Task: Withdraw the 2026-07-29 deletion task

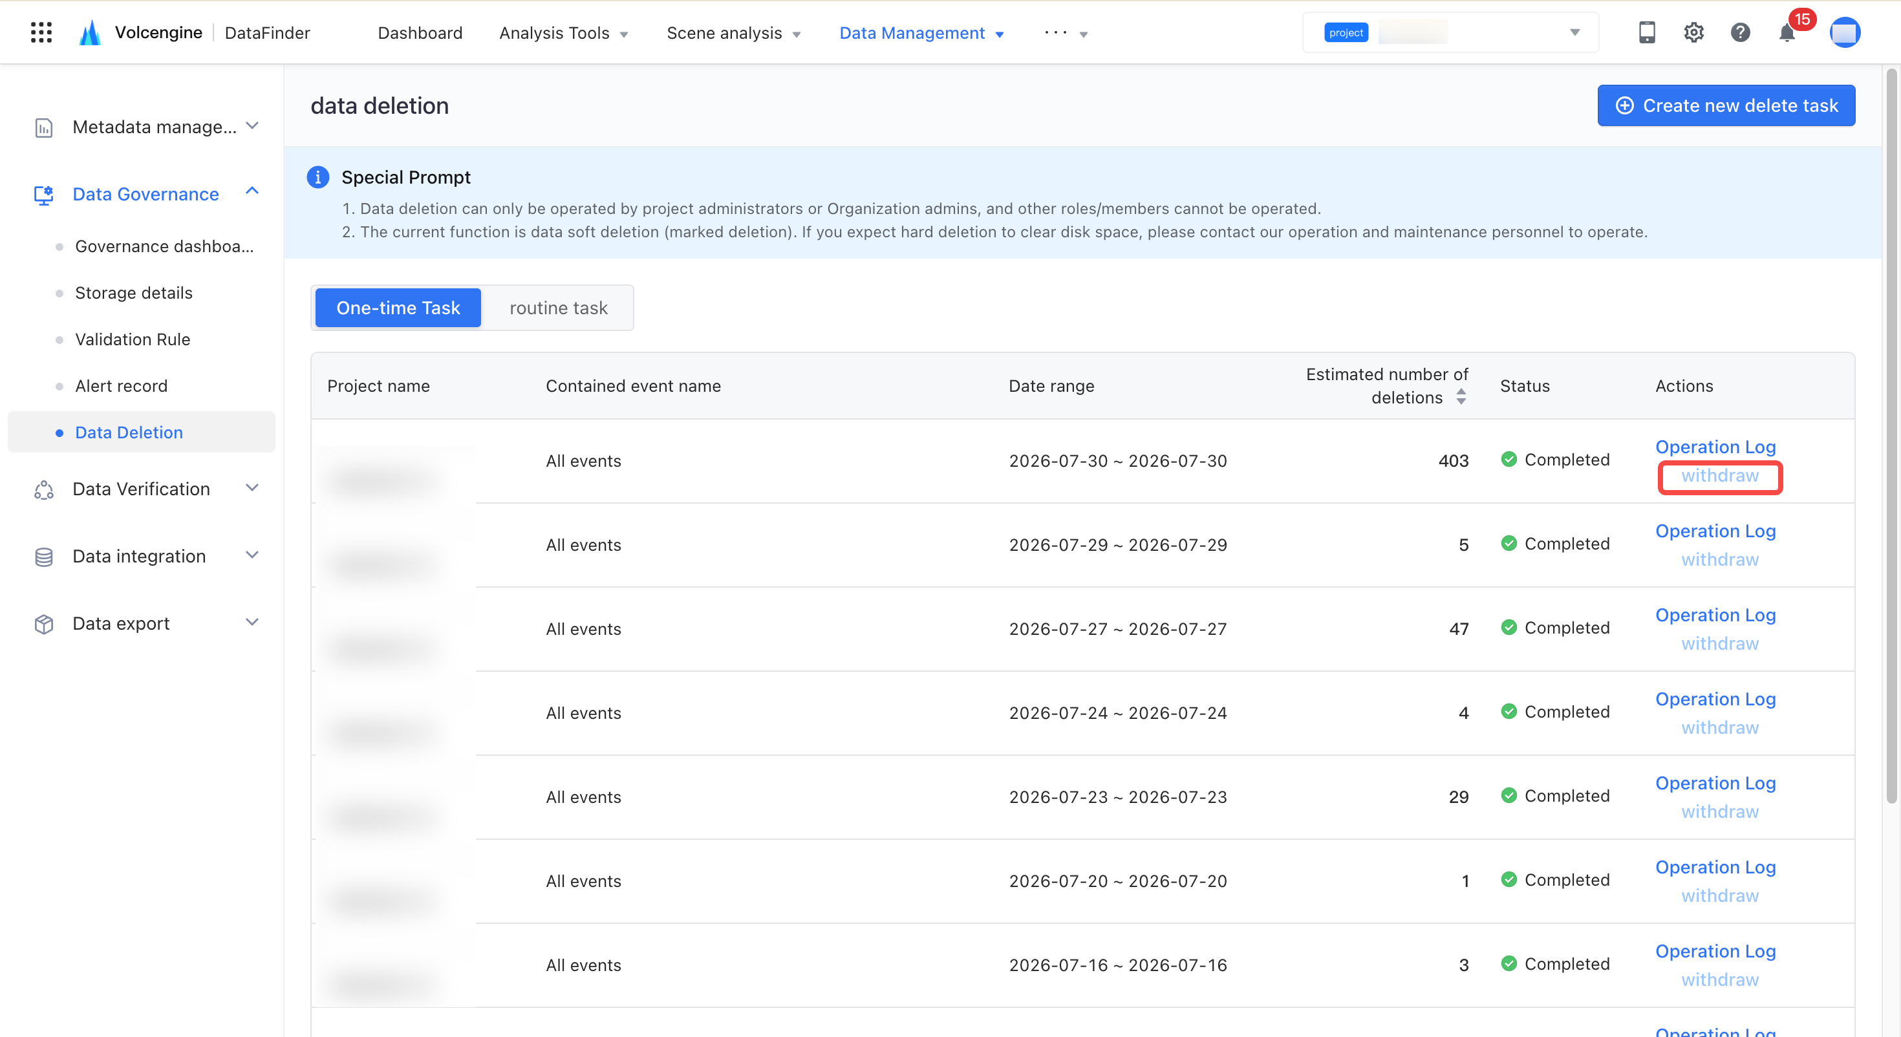Action: pos(1719,559)
